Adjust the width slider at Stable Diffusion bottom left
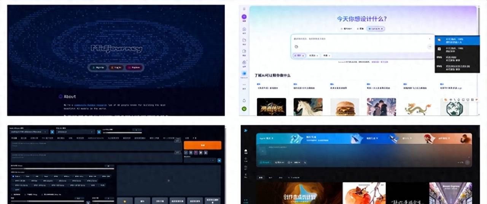 tap(48, 201)
